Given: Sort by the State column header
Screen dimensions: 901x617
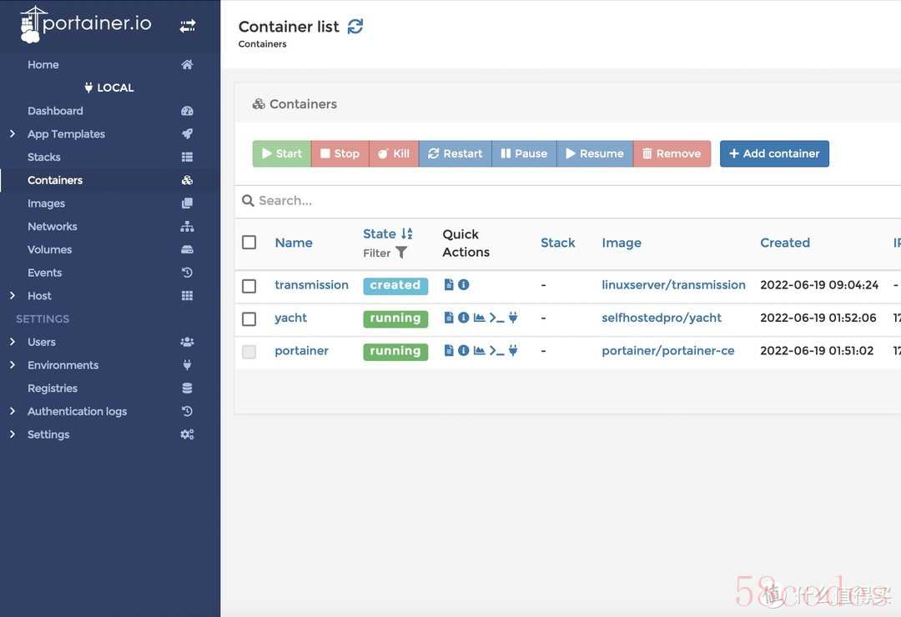Looking at the screenshot, I should pyautogui.click(x=388, y=233).
